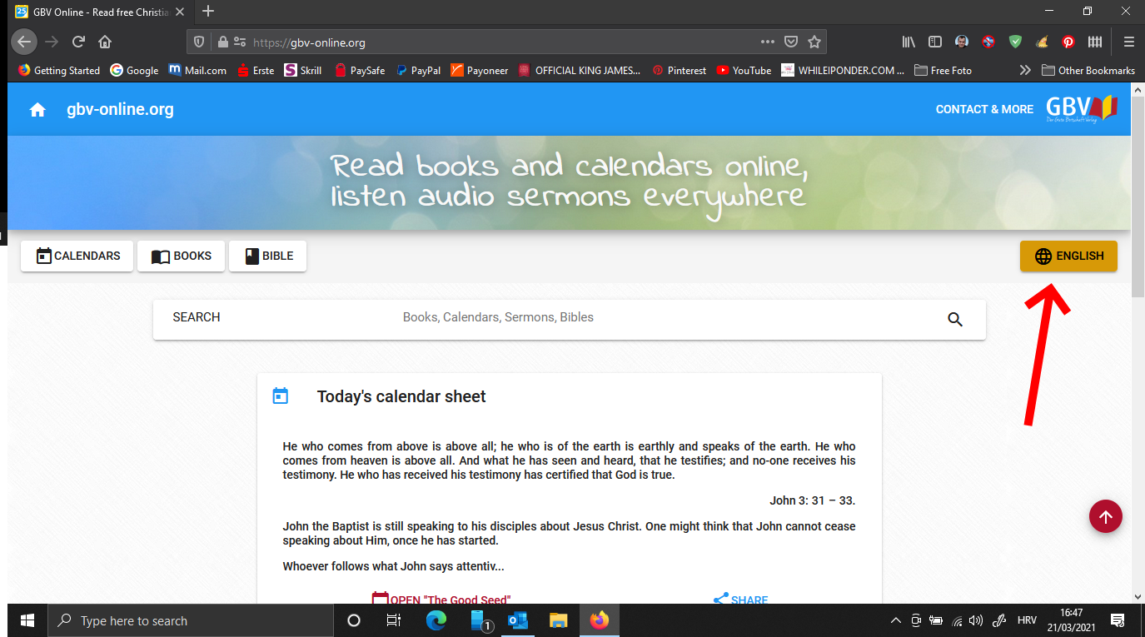This screenshot has height=637, width=1145.
Task: Click the home icon in site header
Action: point(37,110)
